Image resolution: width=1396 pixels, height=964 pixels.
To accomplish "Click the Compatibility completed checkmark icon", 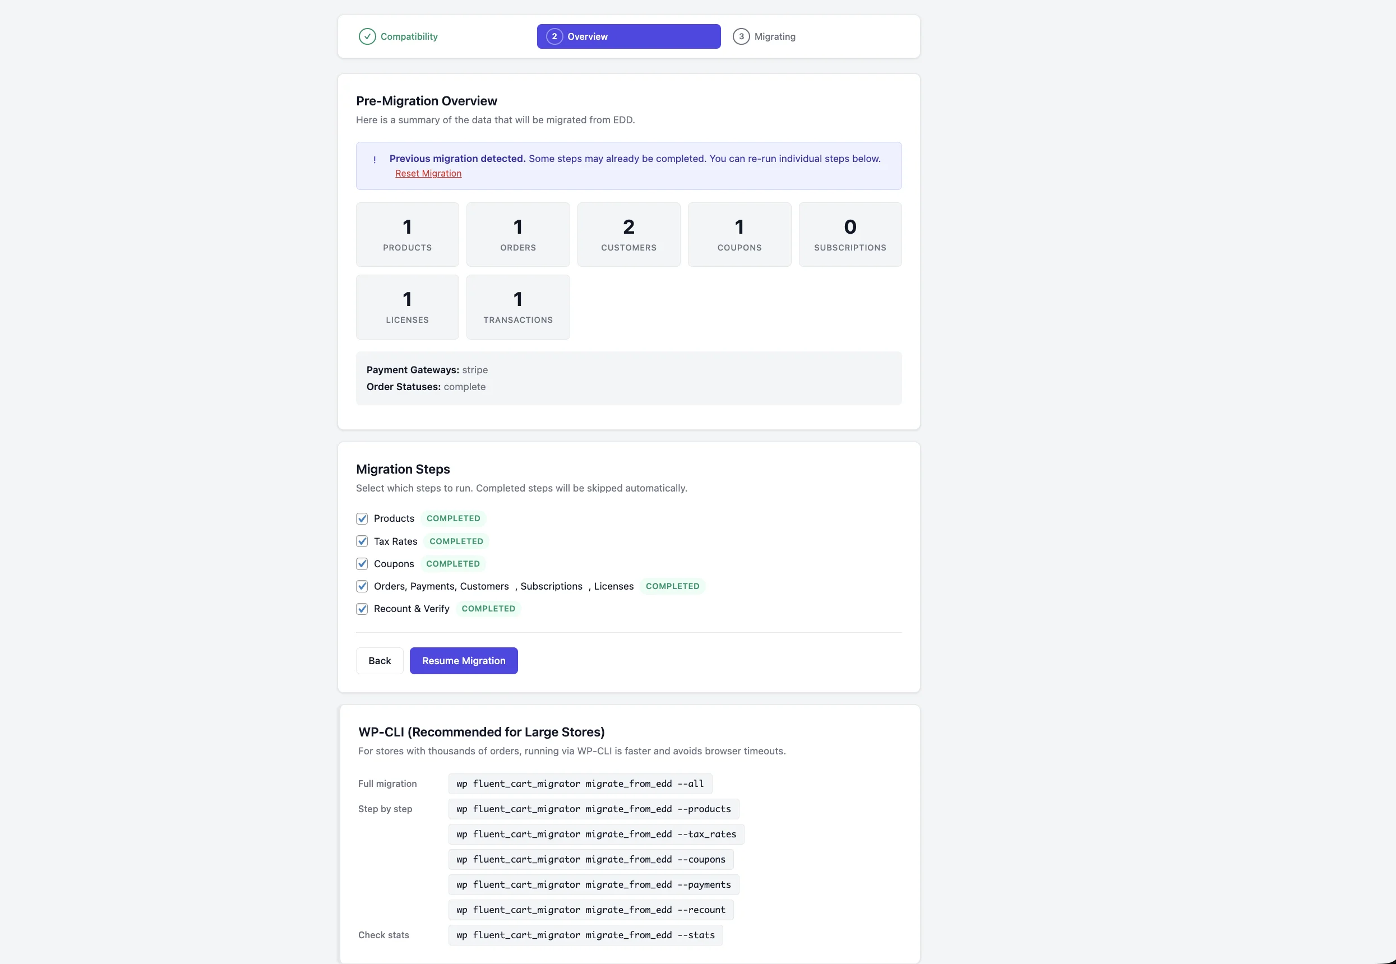I will pyautogui.click(x=367, y=36).
